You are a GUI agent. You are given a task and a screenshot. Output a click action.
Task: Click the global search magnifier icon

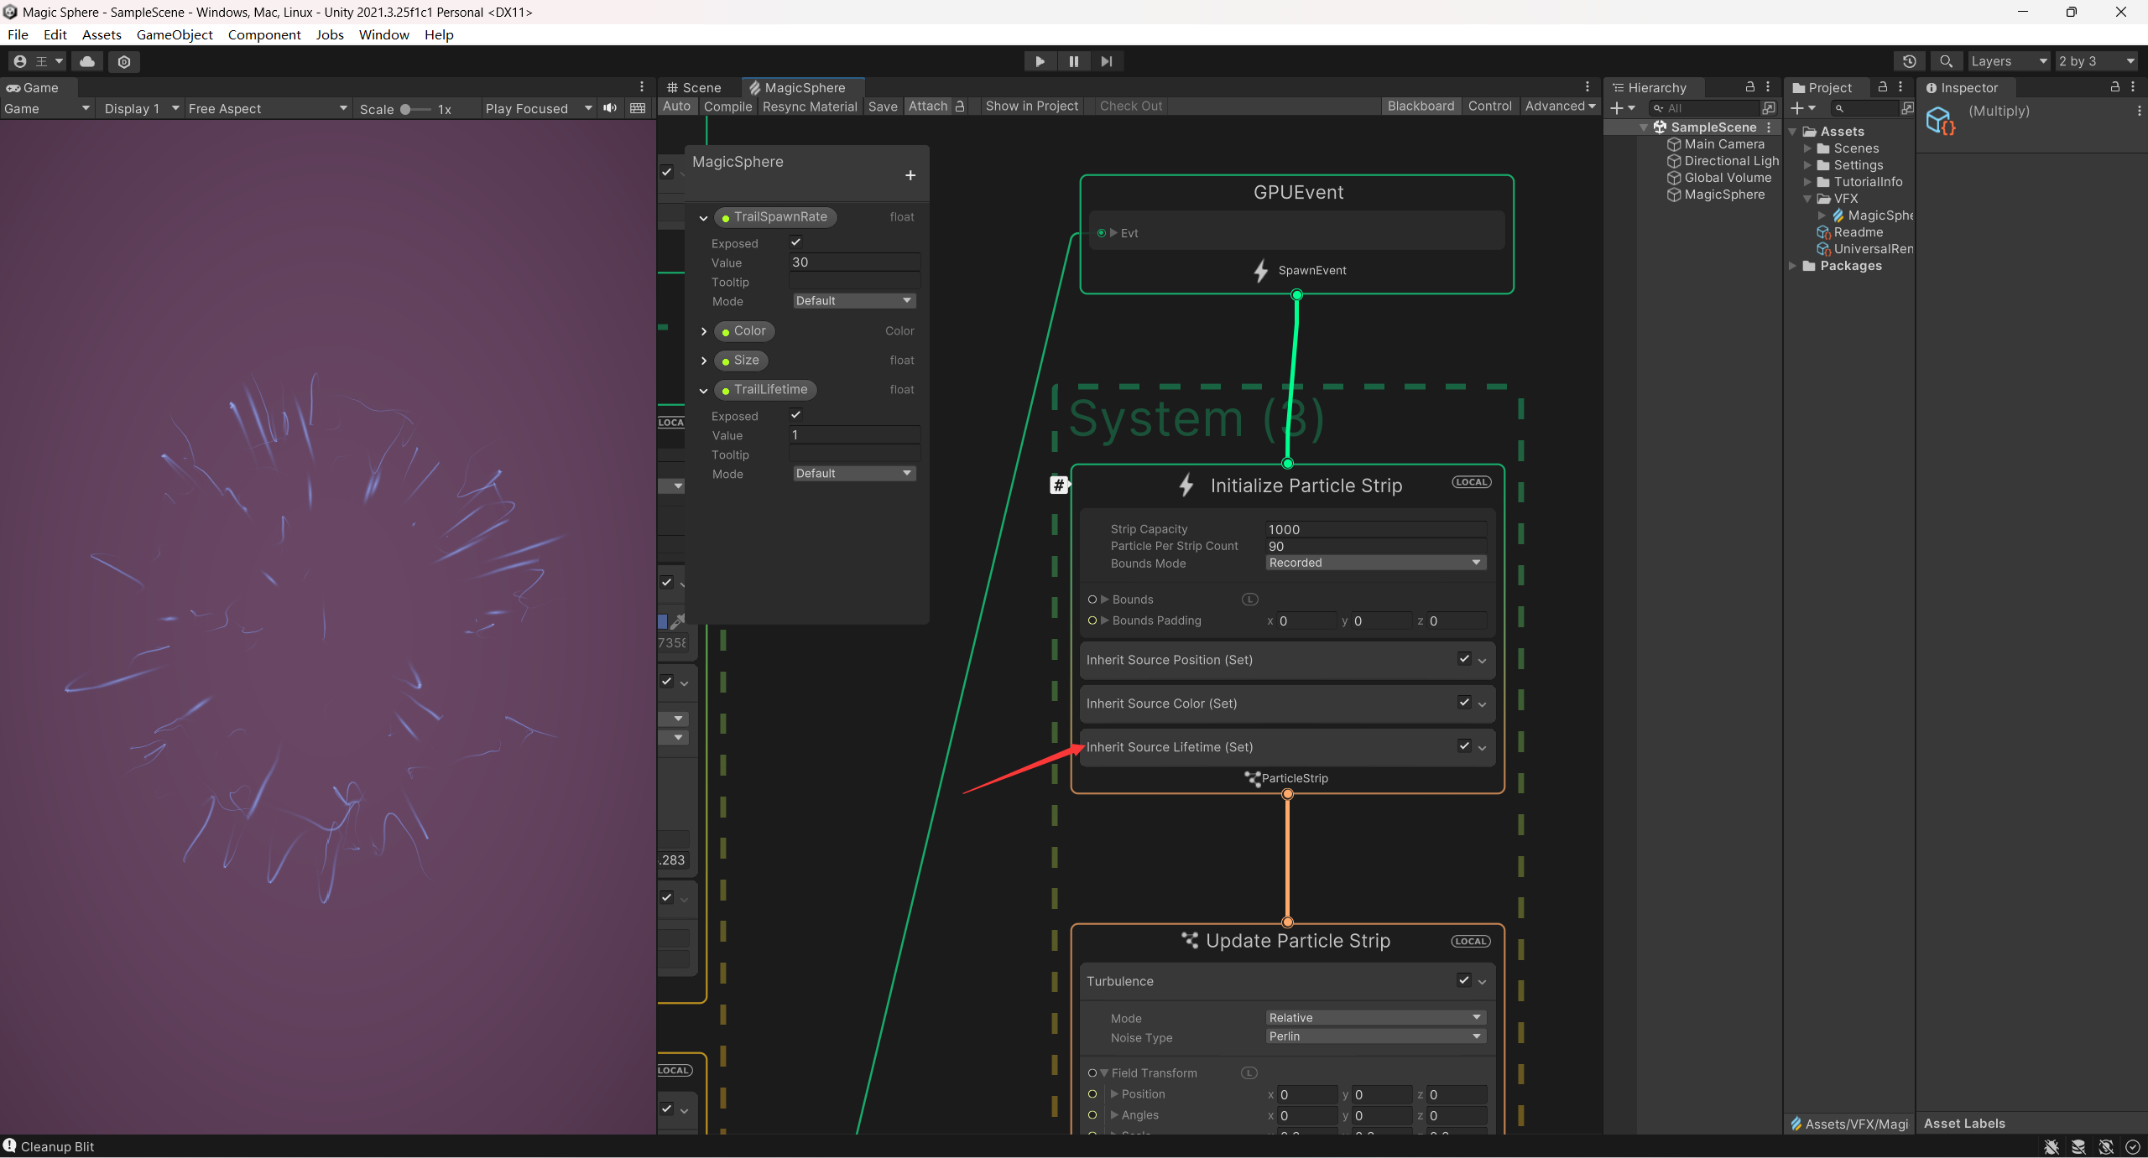1946,61
